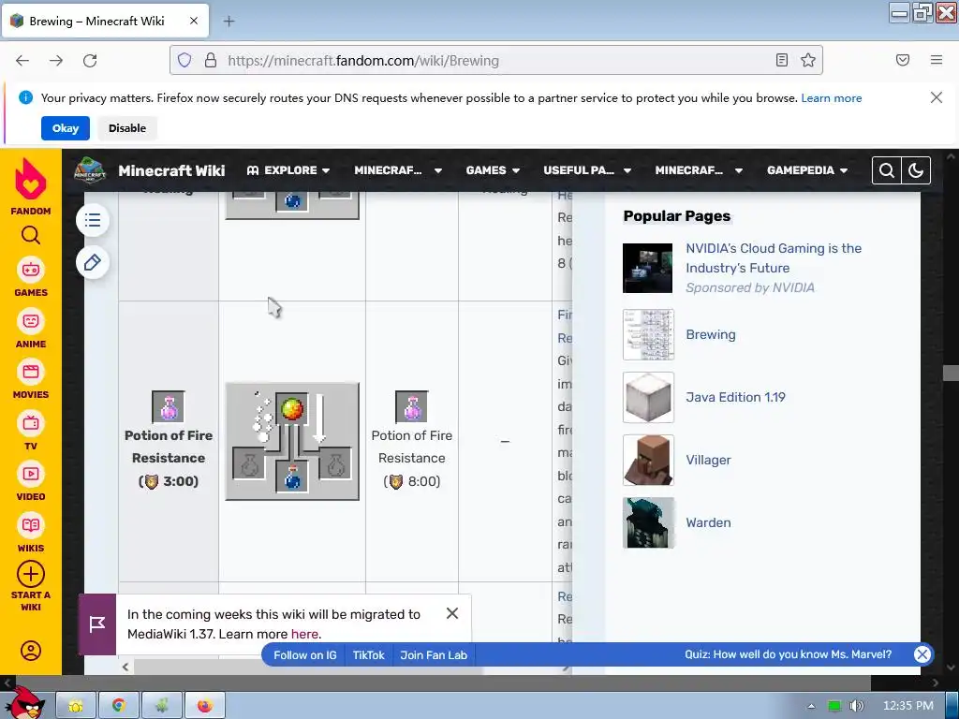The image size is (959, 719).
Task: Open a new browser tab
Action: 229,22
